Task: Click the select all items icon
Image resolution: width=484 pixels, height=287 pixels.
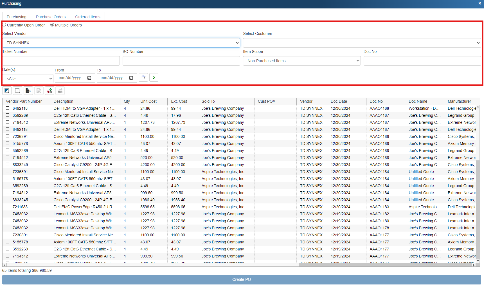Action: [7, 91]
